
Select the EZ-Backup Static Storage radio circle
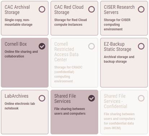pyautogui.click(x=141, y=46)
